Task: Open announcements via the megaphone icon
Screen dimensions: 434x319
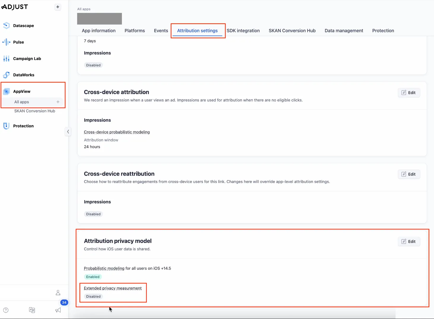Action: pos(58,310)
